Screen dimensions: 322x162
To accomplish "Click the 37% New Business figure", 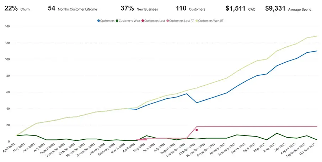I will point(139,9).
